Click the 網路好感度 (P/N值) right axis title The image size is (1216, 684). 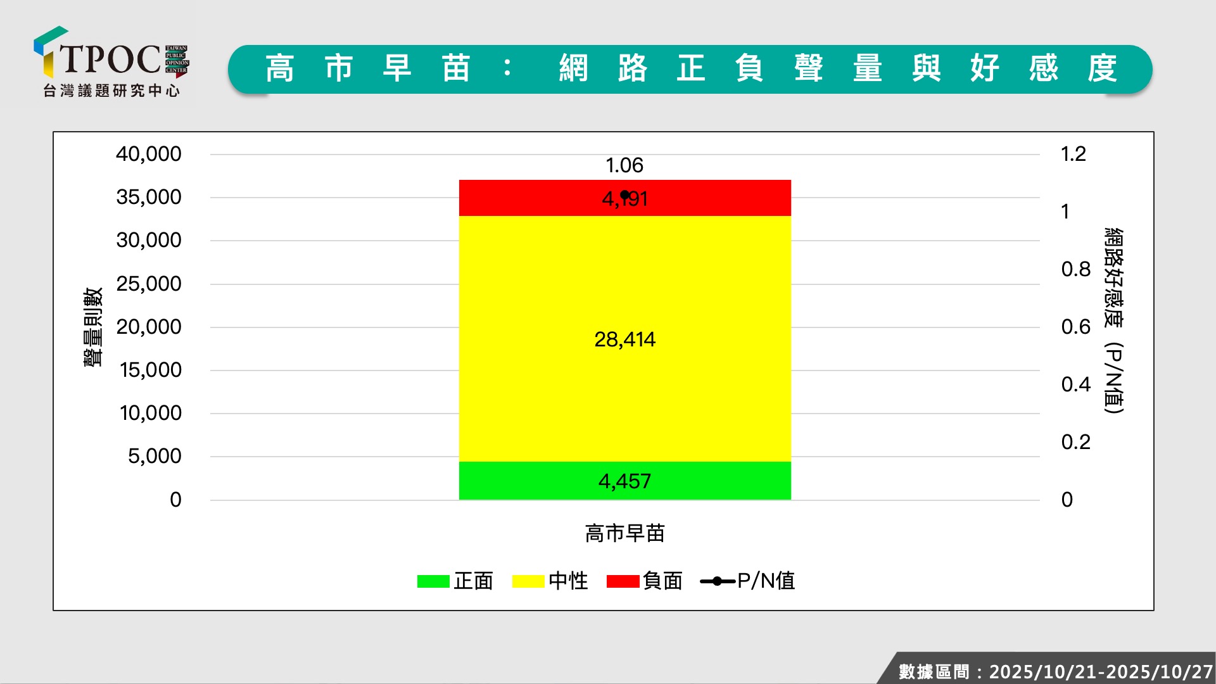coord(1113,320)
